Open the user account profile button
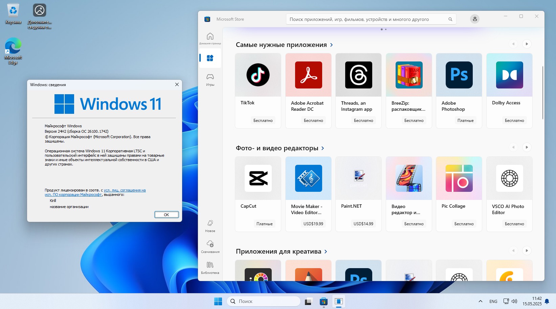The width and height of the screenshot is (556, 309). coord(475,19)
